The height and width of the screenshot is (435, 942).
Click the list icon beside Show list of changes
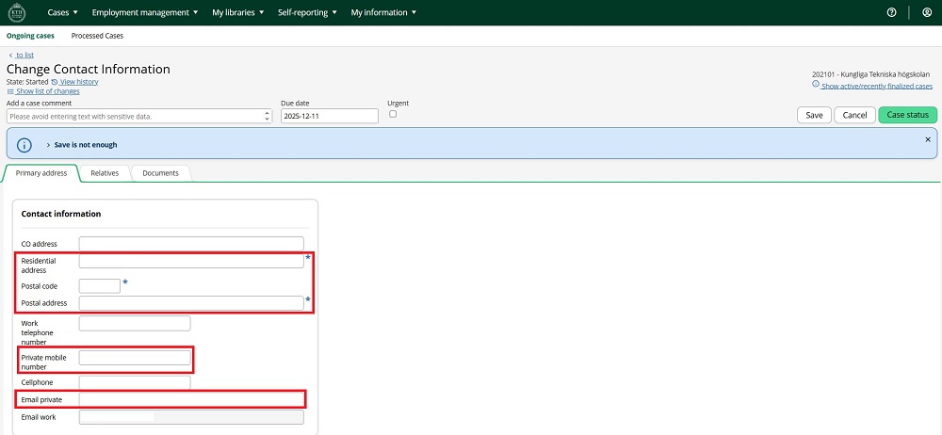point(10,91)
